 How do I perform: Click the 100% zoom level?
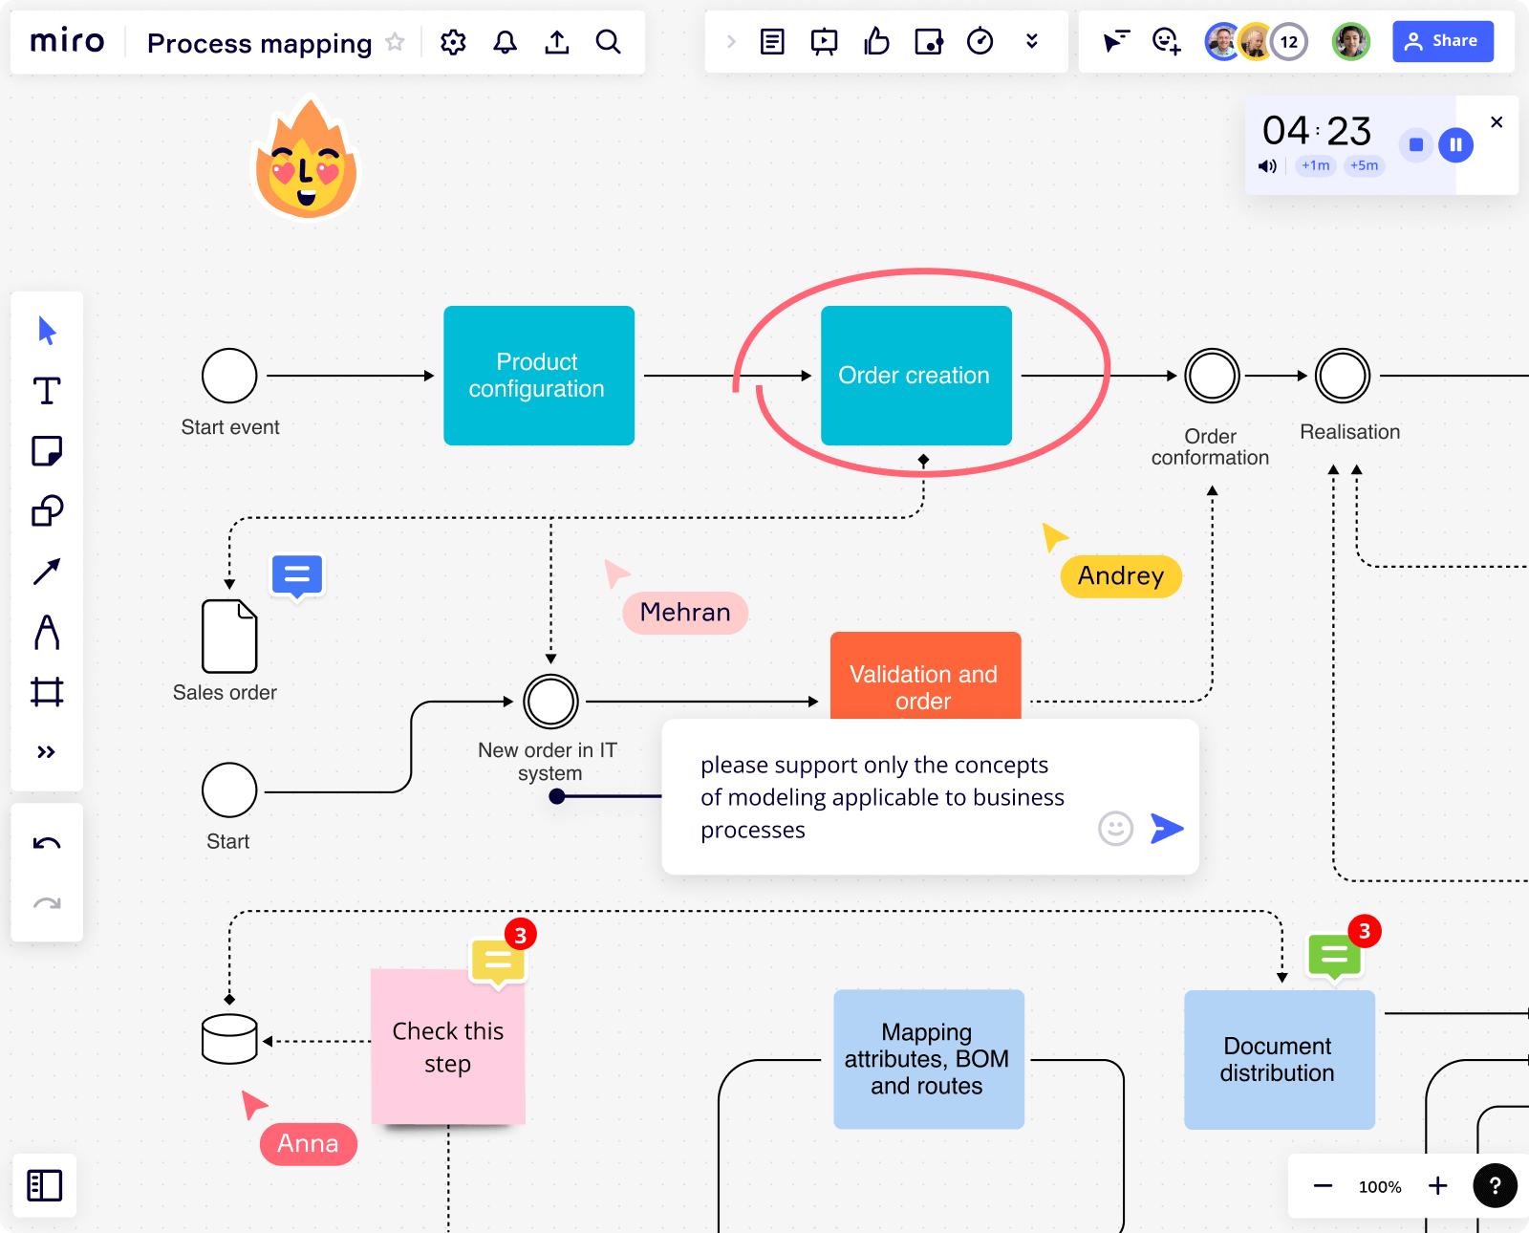[x=1380, y=1187]
